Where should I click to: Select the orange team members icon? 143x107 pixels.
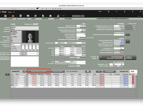click(13, 16)
